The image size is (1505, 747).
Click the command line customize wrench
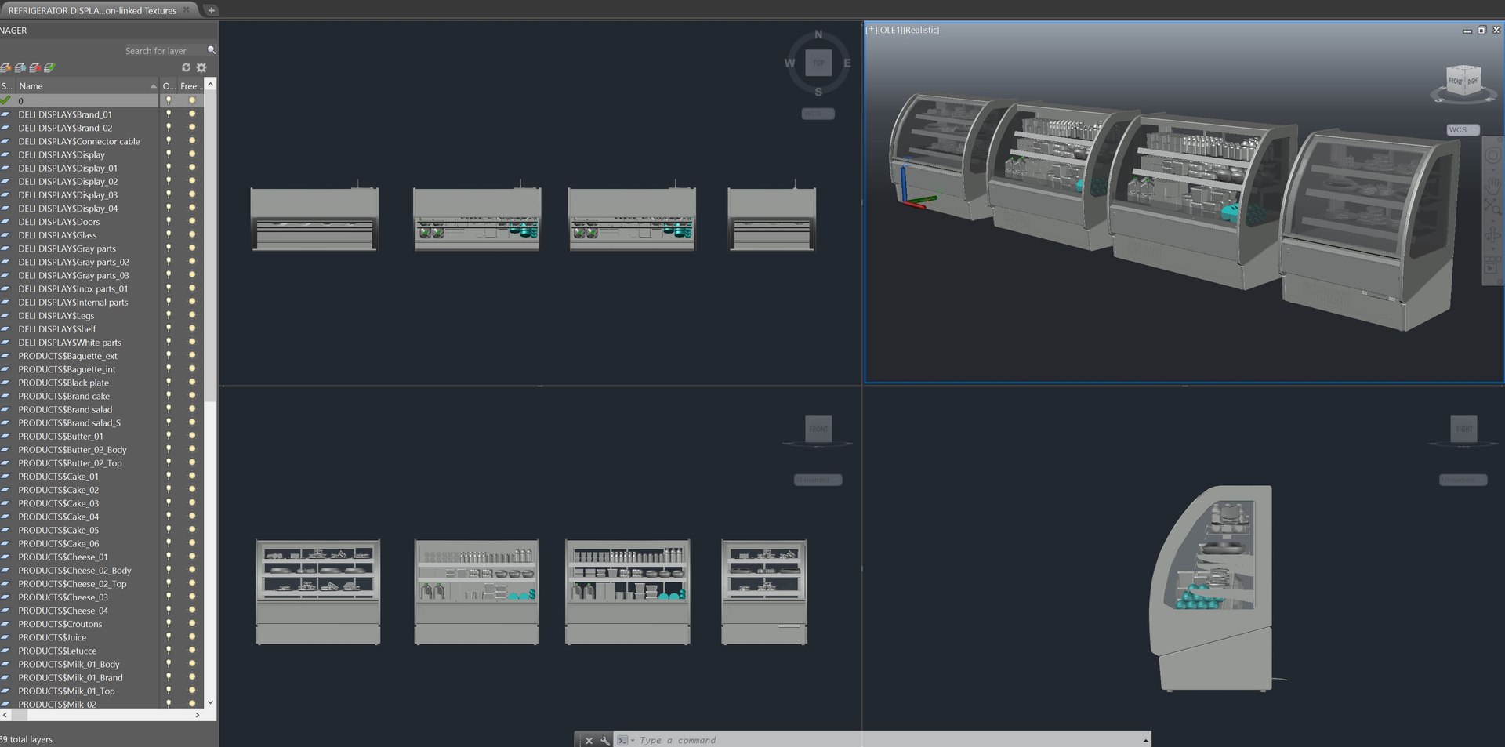605,740
